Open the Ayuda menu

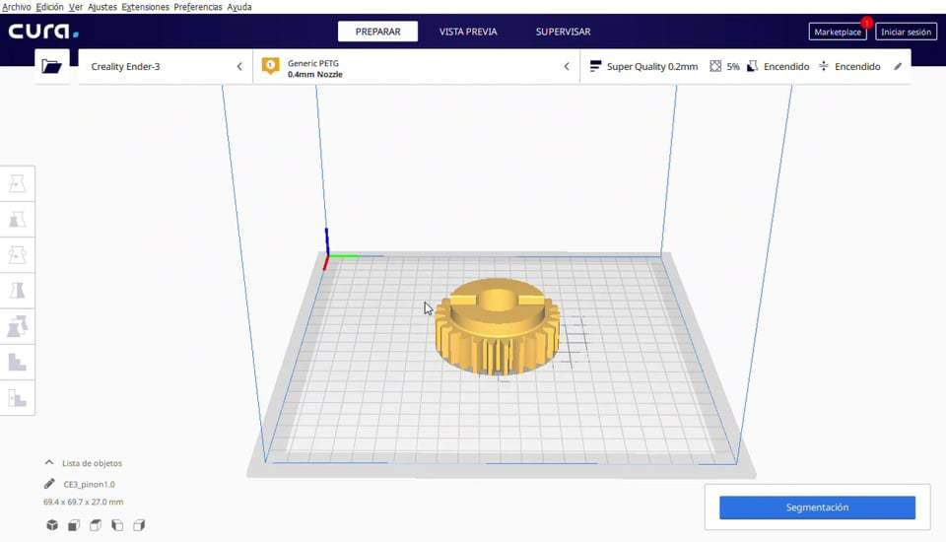click(x=238, y=7)
